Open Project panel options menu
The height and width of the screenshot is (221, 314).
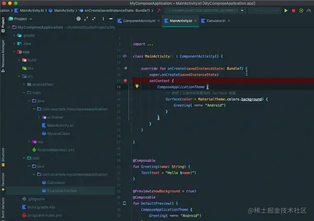(103, 19)
